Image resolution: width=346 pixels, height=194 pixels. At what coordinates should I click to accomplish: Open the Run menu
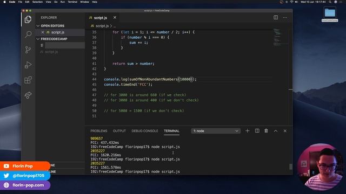(63, 2)
